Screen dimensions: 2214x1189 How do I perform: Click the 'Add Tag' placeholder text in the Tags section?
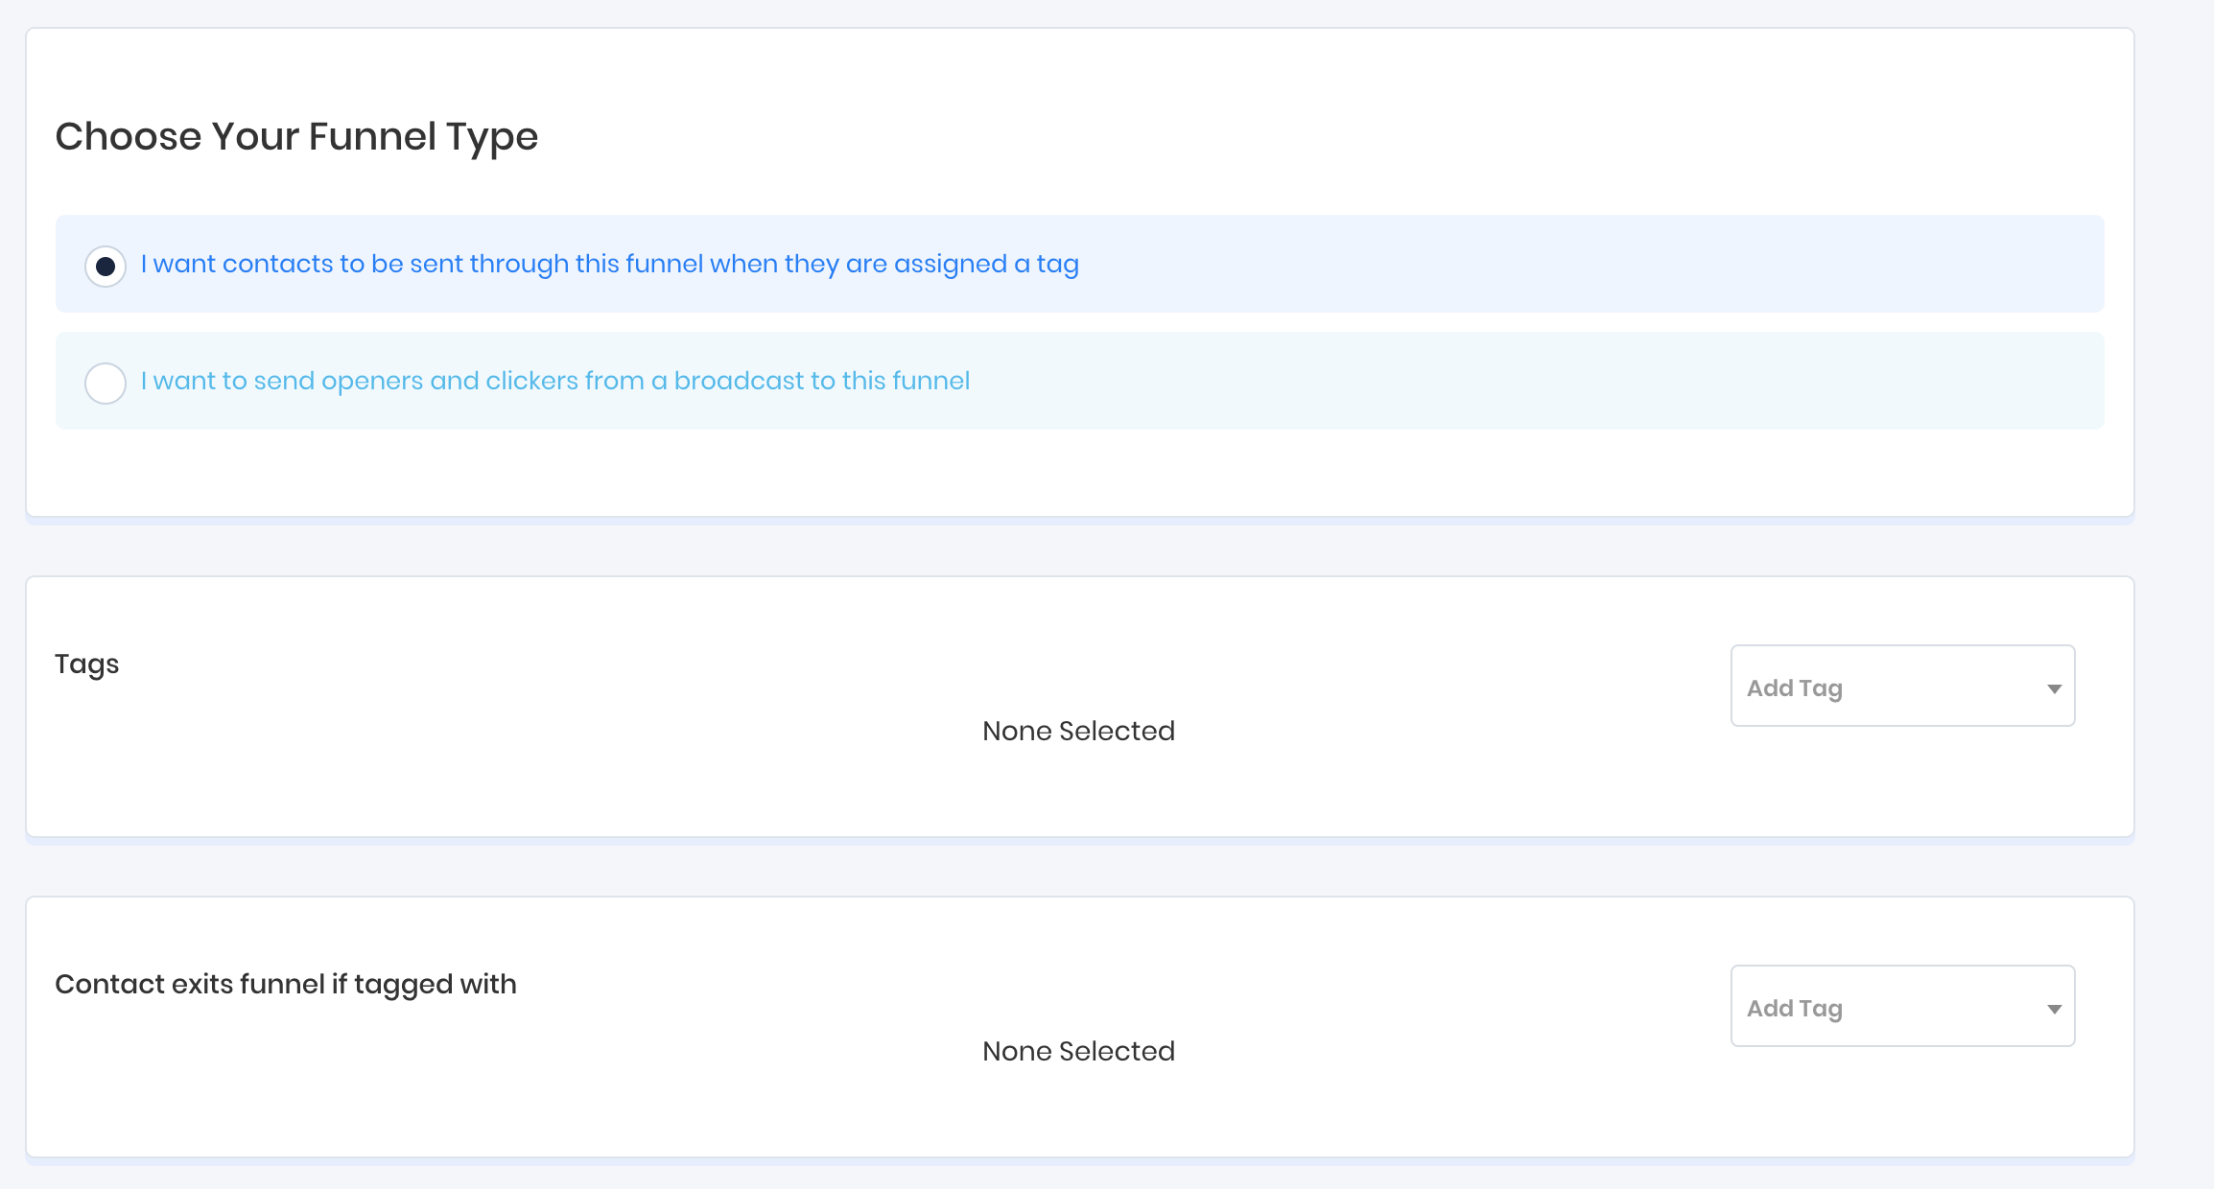coord(1794,688)
